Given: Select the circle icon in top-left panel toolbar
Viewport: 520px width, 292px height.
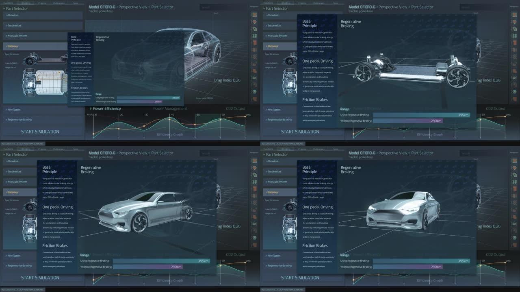Looking at the screenshot, I should 255,21.
